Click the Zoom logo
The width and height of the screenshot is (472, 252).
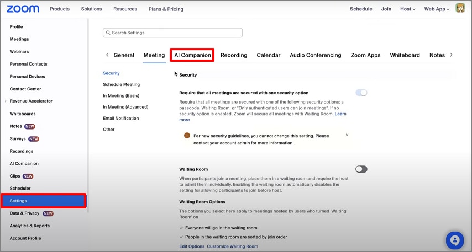click(23, 9)
